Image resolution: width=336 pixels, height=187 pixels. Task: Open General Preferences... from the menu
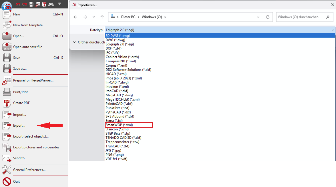(x=29, y=170)
